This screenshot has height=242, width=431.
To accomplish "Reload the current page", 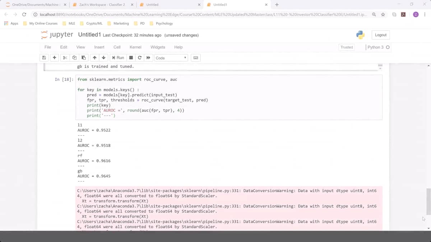I will coord(24,14).
